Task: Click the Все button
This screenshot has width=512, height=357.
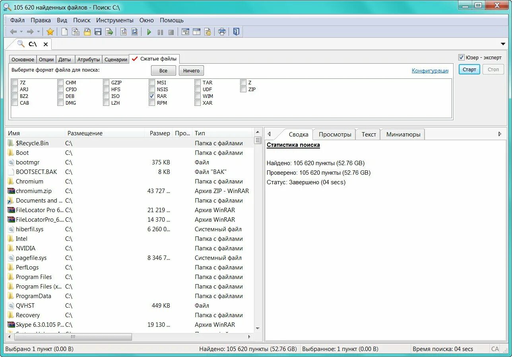Action: pos(163,70)
